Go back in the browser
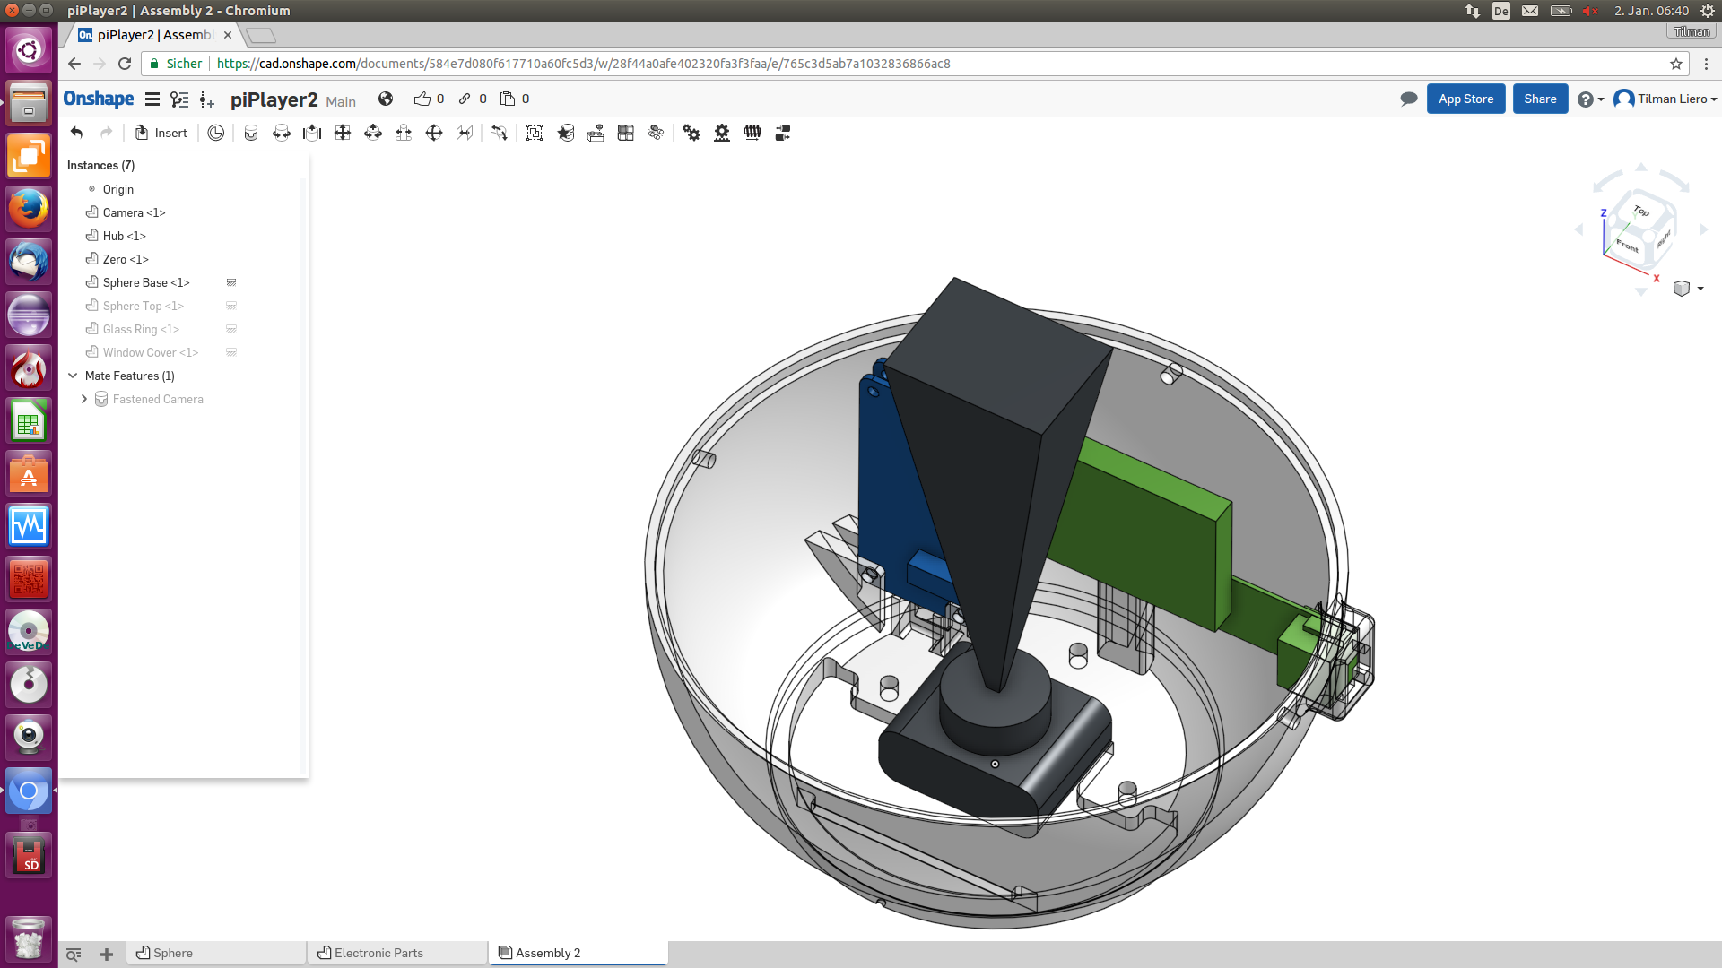This screenshot has height=968, width=1722. (74, 64)
